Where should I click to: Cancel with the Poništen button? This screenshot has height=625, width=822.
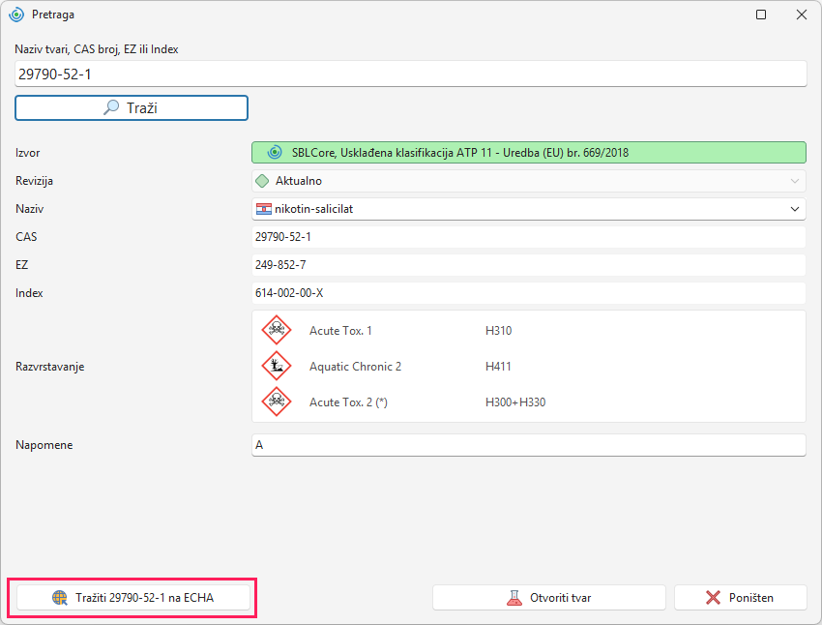click(x=740, y=598)
